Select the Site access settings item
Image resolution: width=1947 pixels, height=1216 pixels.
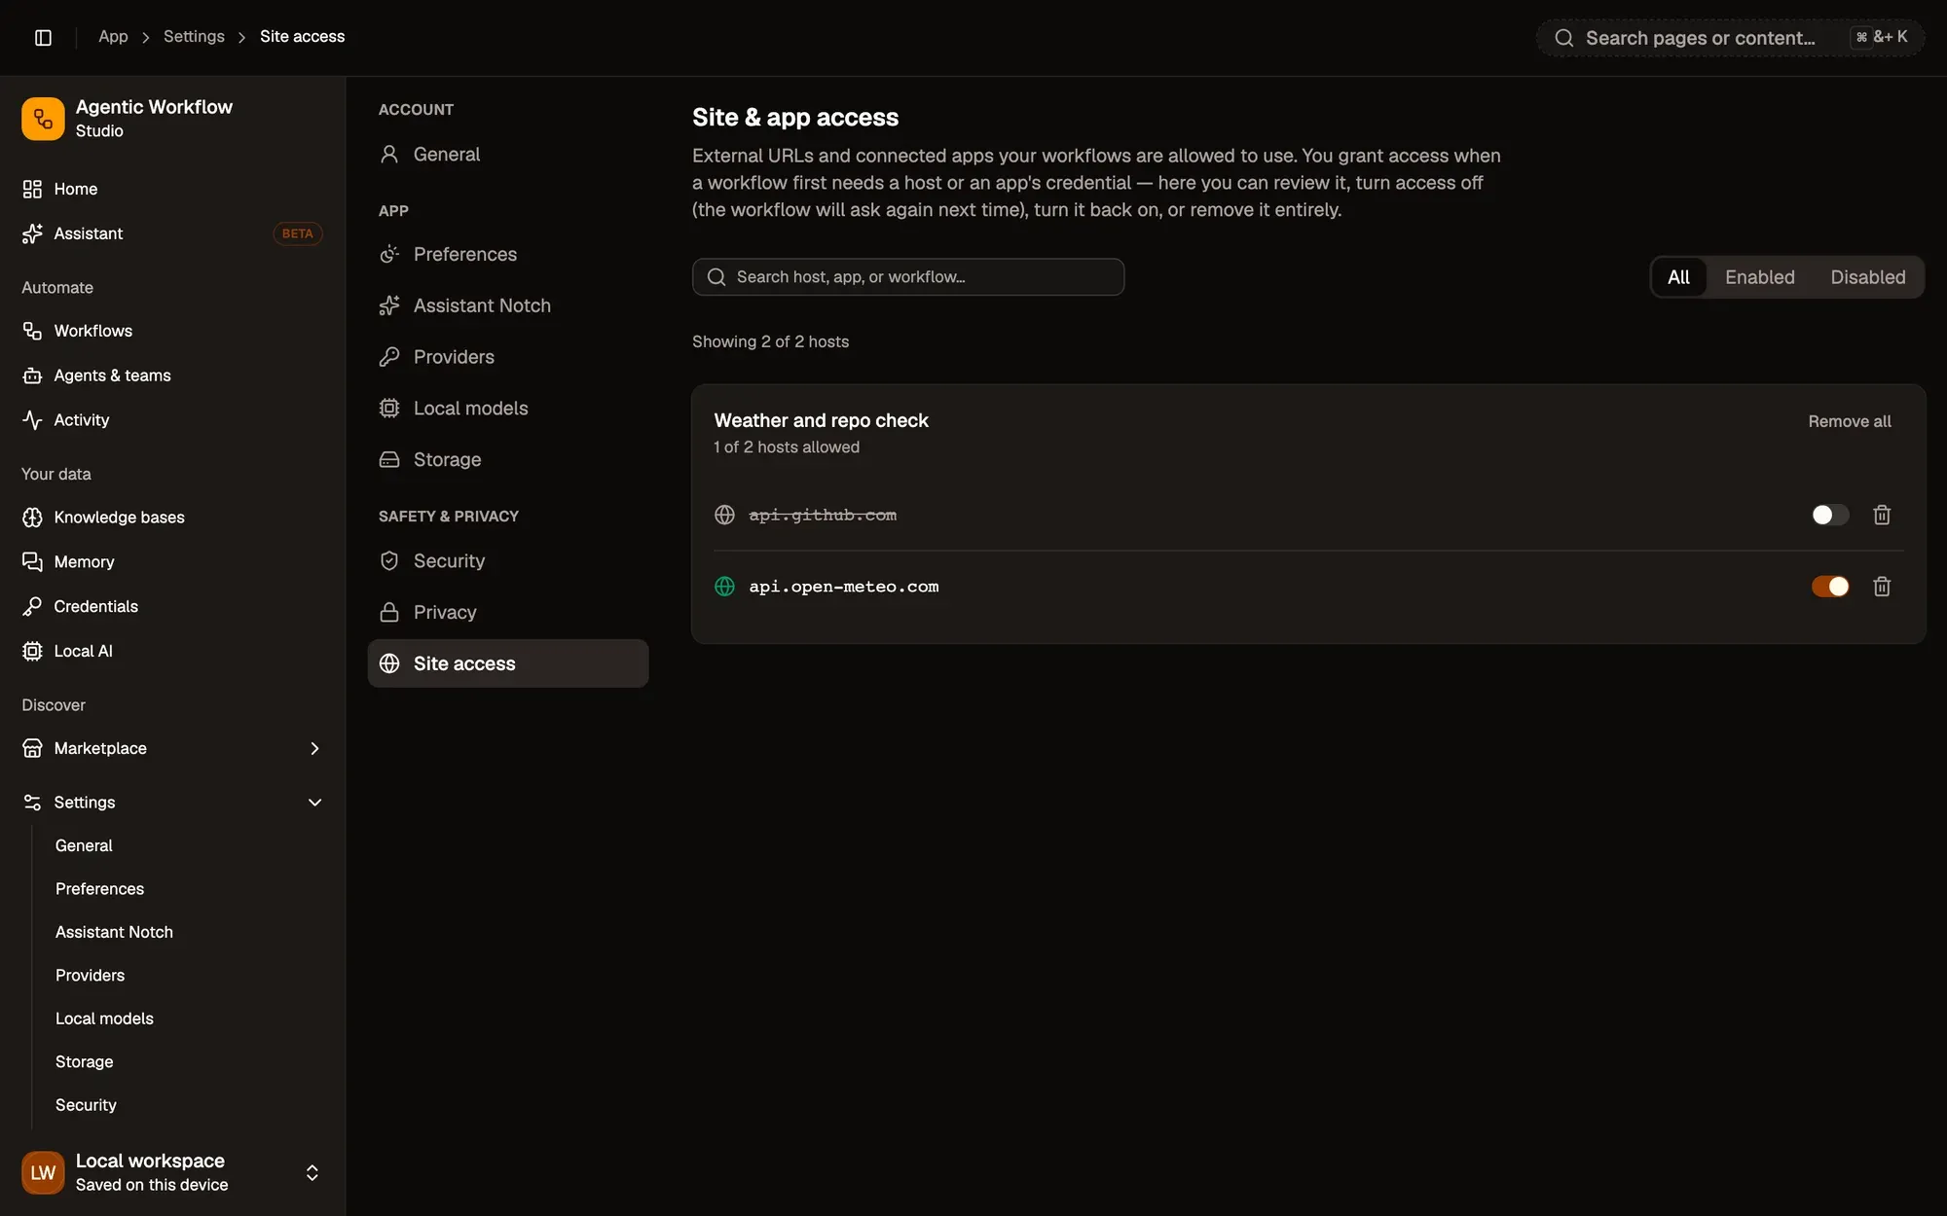point(507,663)
